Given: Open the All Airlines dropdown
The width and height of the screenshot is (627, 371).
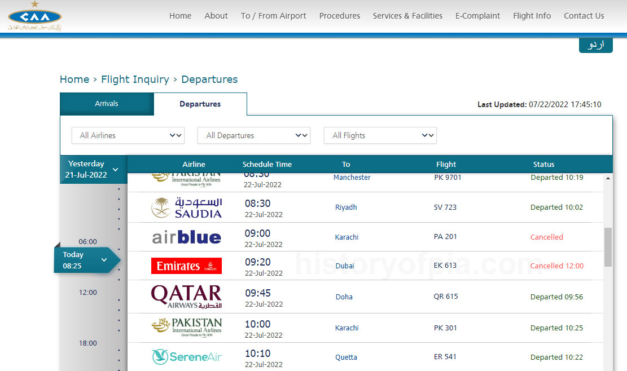Looking at the screenshot, I should 128,135.
